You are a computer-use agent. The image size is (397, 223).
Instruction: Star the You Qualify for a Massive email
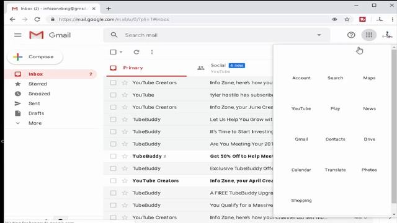click(125, 205)
